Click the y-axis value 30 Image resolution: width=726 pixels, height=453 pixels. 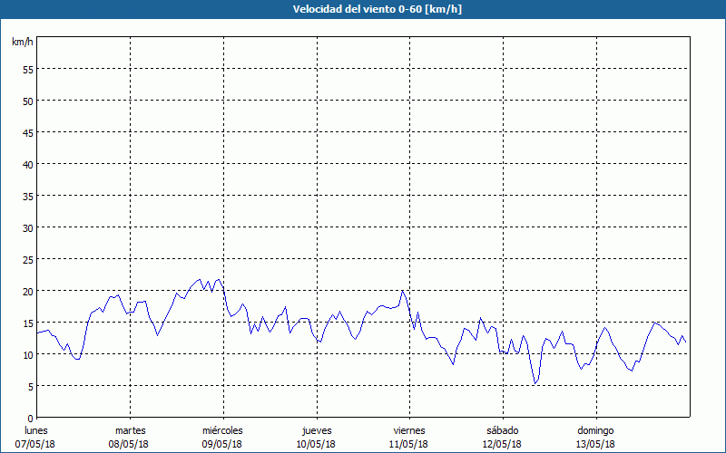click(x=28, y=228)
